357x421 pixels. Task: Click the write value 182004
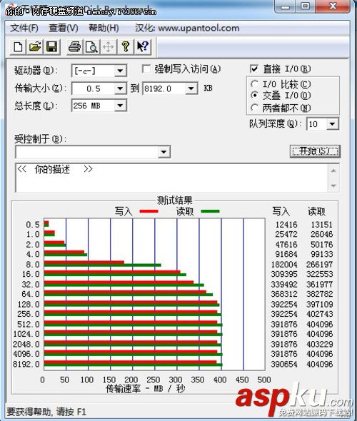tap(284, 265)
